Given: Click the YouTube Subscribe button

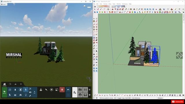Looking at the screenshot, I should coord(177,102).
